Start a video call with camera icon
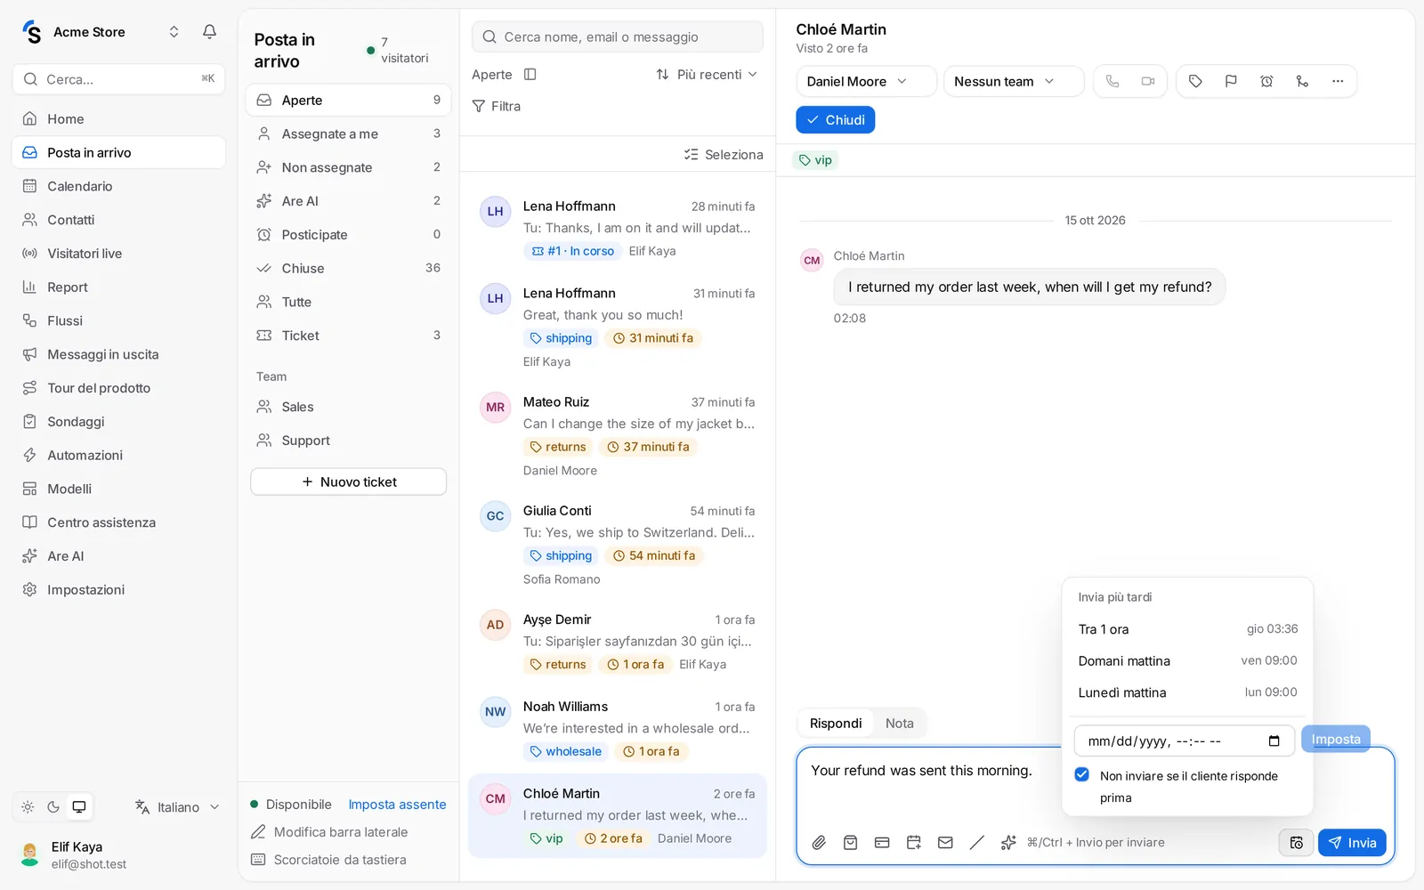The height and width of the screenshot is (890, 1424). pos(1148,81)
